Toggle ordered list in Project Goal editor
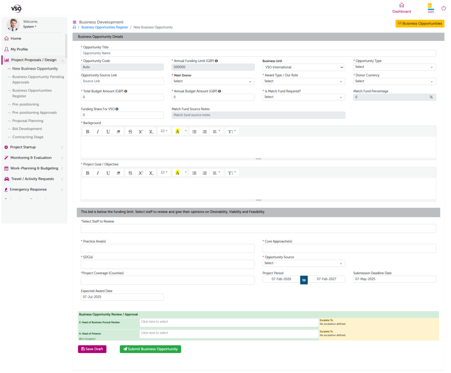The height and width of the screenshot is (373, 451). 205,173
